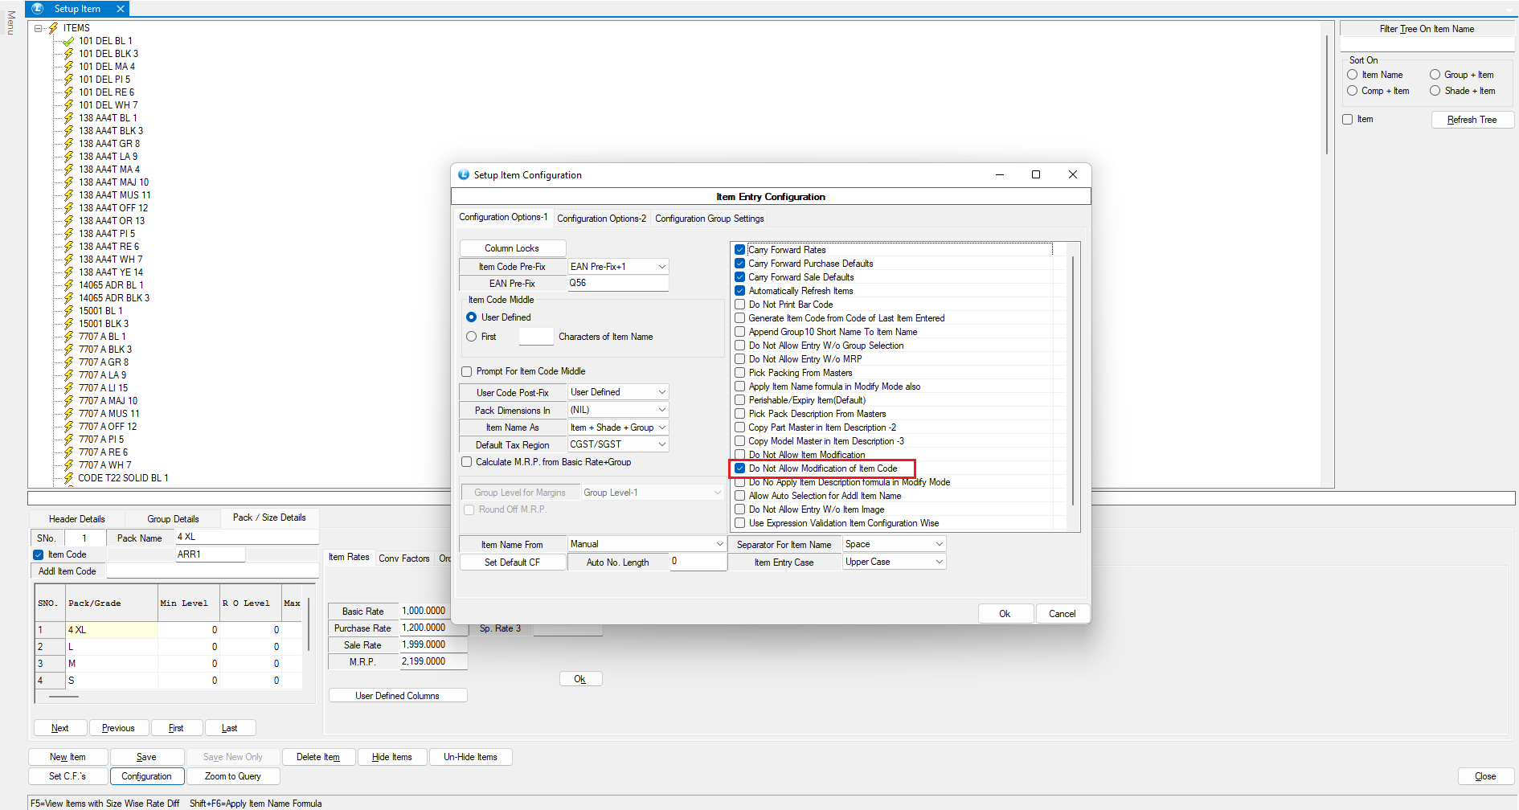This screenshot has height=810, width=1519.
Task: Click the icon beside 138 AA4T GR 8
Action: point(68,144)
